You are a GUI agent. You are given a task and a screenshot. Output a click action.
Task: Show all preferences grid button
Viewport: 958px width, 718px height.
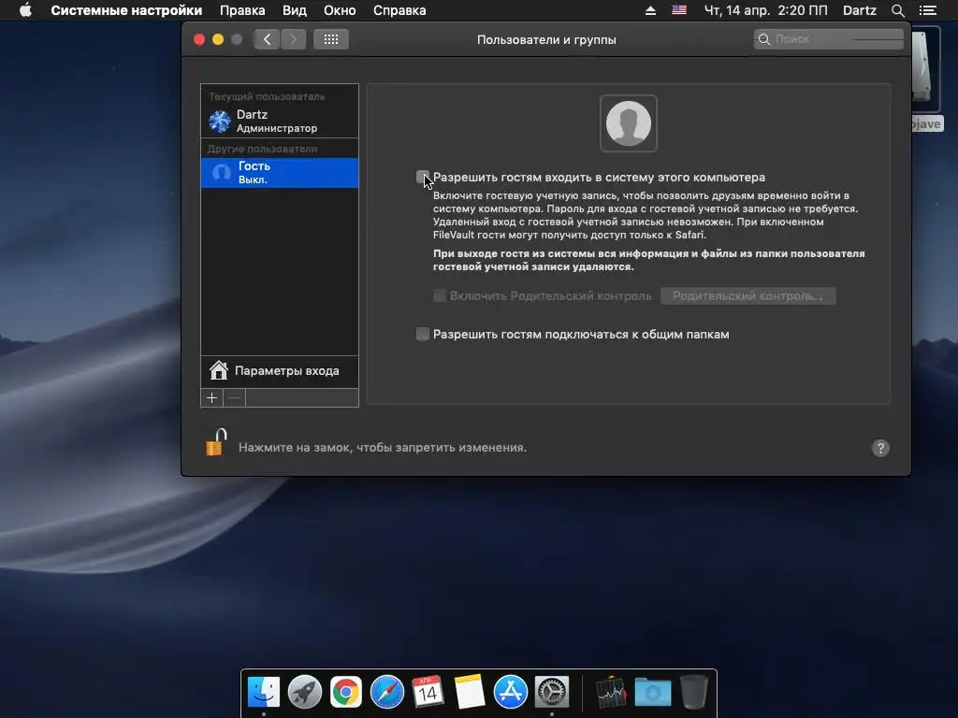pyautogui.click(x=331, y=39)
